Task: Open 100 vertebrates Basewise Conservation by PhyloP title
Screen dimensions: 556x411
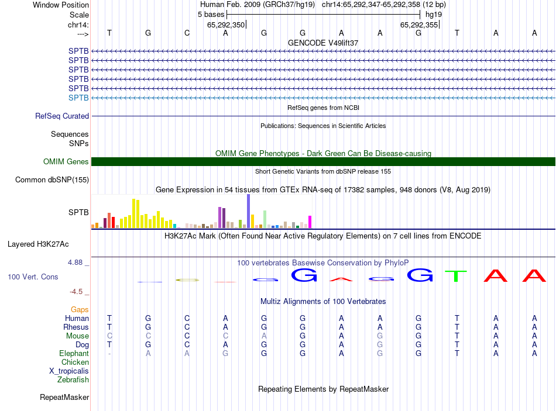Action: (x=323, y=263)
